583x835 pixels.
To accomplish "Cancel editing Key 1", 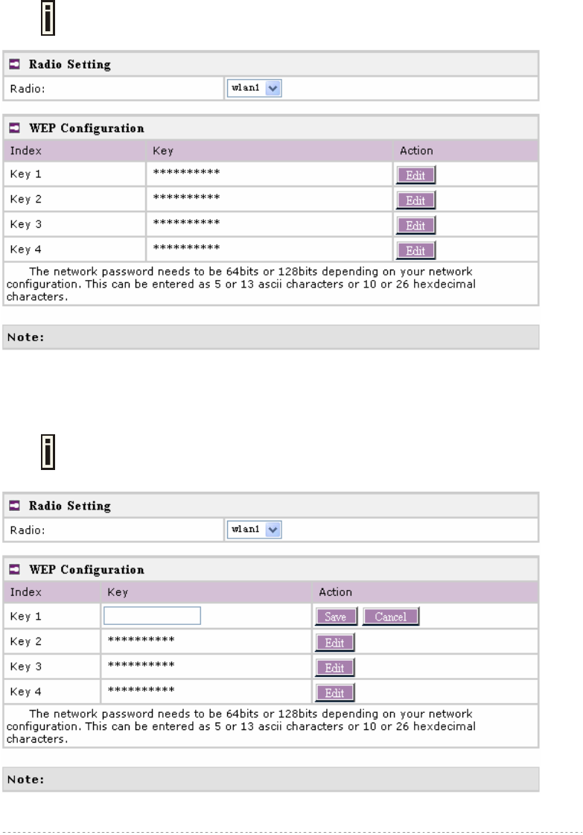I will (391, 617).
